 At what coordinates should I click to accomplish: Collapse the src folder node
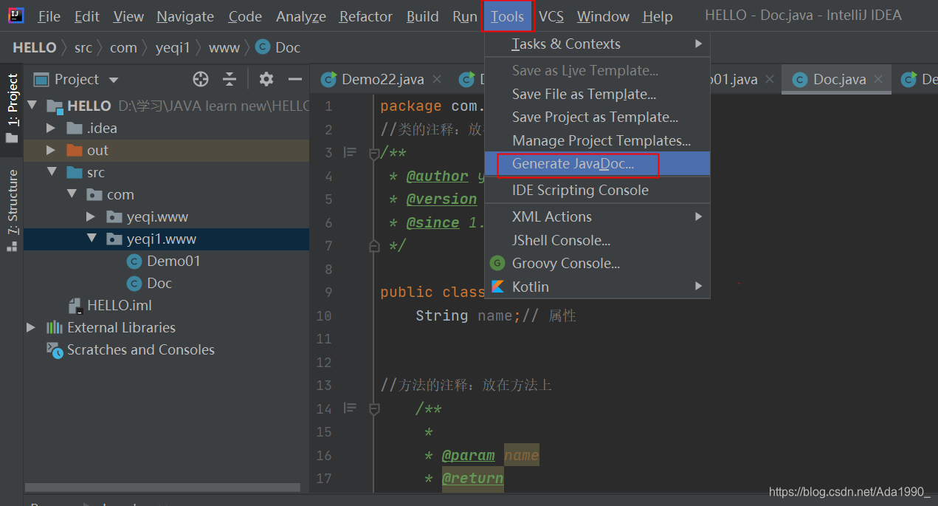pyautogui.click(x=52, y=172)
